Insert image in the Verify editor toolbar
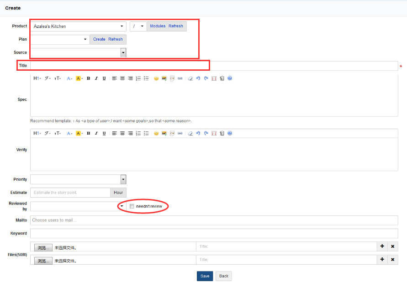The width and height of the screenshot is (407, 282). click(164, 133)
